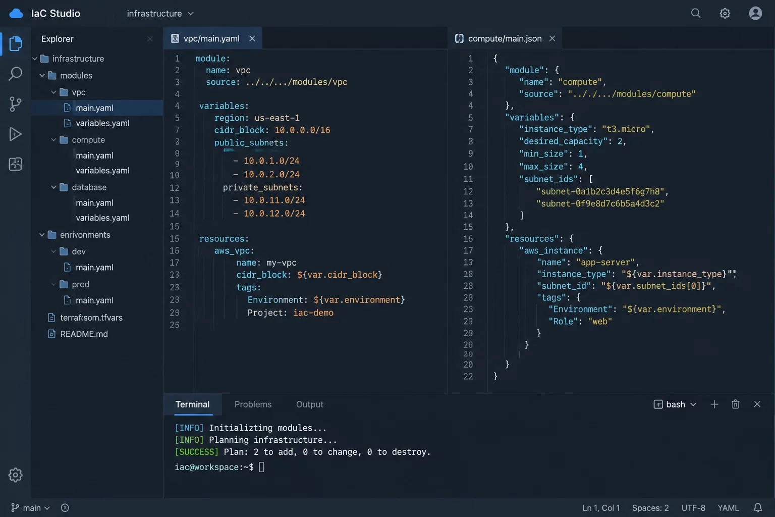This screenshot has height=517, width=775.
Task: Click the Ln 1, Col 1 cursor position
Action: [x=601, y=508]
